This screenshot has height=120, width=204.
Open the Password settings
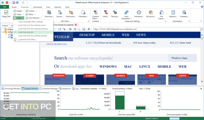tap(151, 14)
